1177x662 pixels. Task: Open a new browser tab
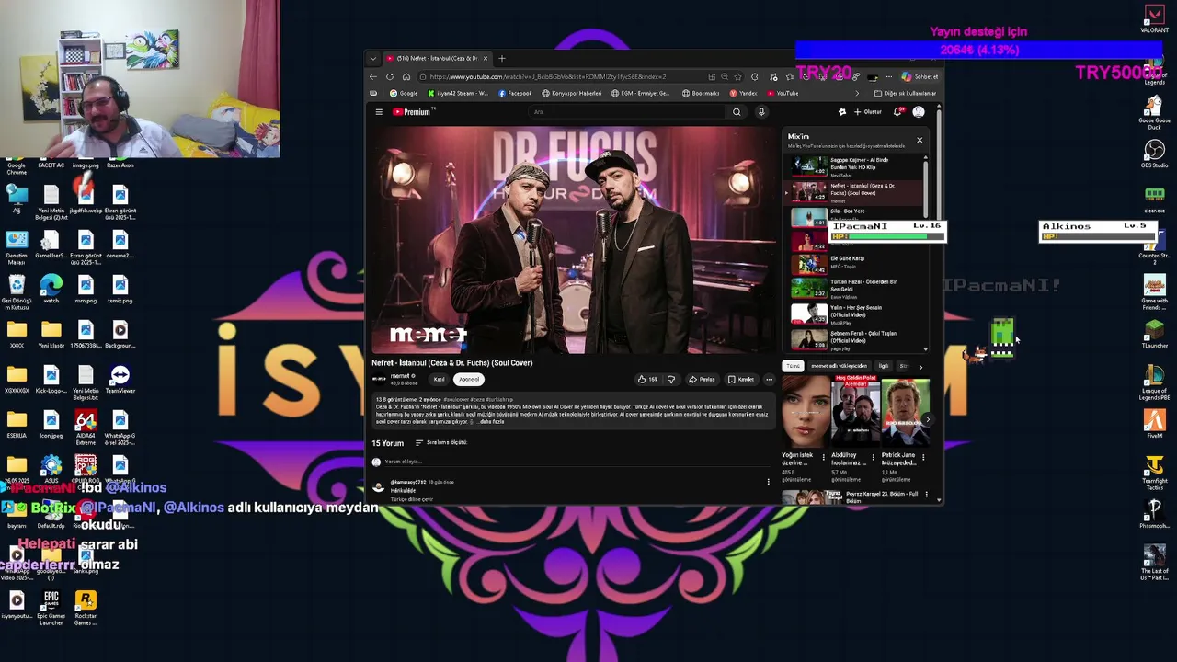(x=501, y=59)
